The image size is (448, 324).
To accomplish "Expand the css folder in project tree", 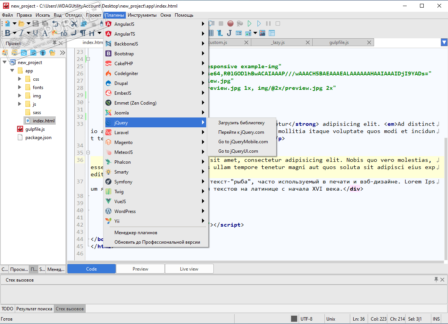I will tap(20, 79).
